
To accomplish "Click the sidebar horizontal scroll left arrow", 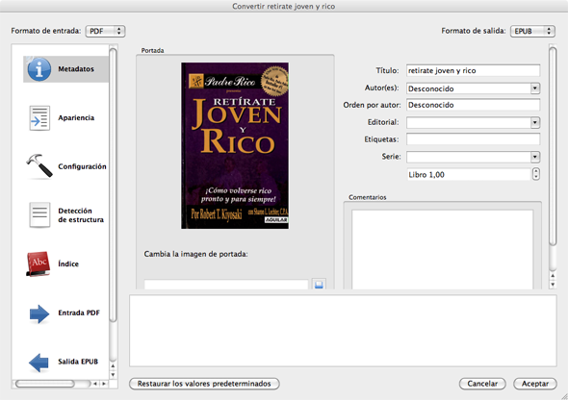I will pyautogui.click(x=95, y=384).
